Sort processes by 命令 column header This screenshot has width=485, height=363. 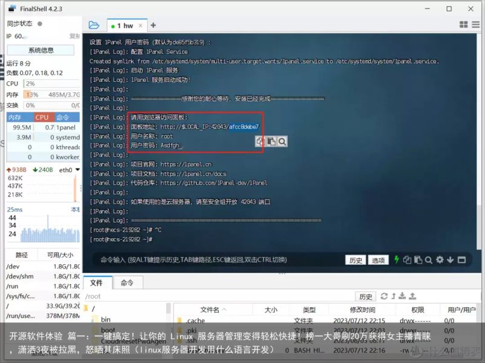coord(67,118)
